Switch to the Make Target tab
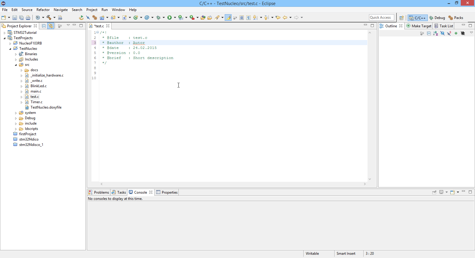 (419, 26)
